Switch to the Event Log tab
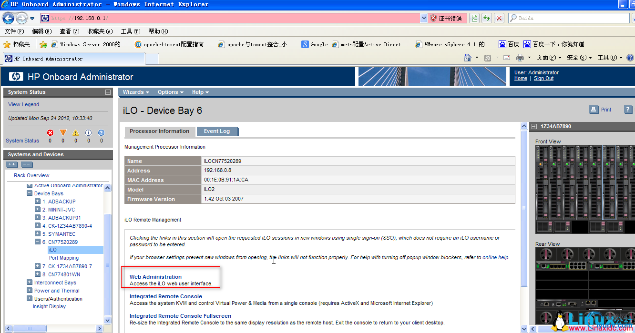635x333 pixels. (x=217, y=131)
